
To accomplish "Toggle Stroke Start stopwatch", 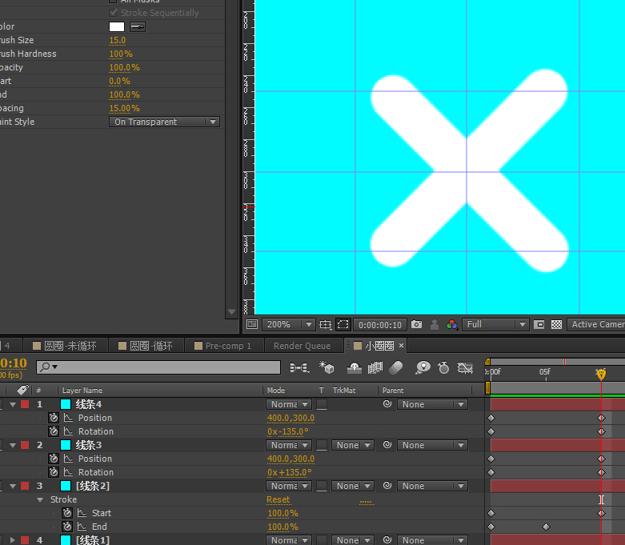I will 67,513.
